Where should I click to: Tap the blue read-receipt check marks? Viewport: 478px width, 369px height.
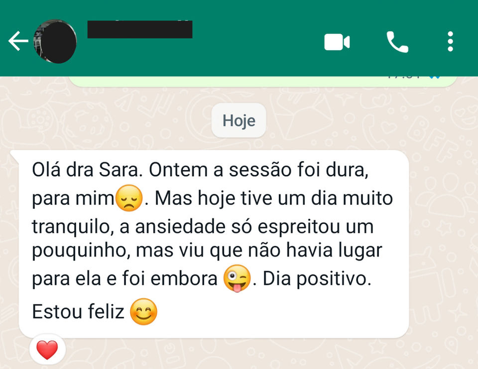click(434, 78)
